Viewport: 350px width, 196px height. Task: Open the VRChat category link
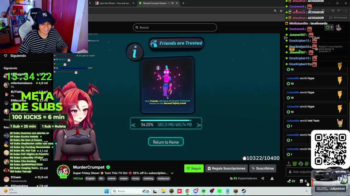78,179
